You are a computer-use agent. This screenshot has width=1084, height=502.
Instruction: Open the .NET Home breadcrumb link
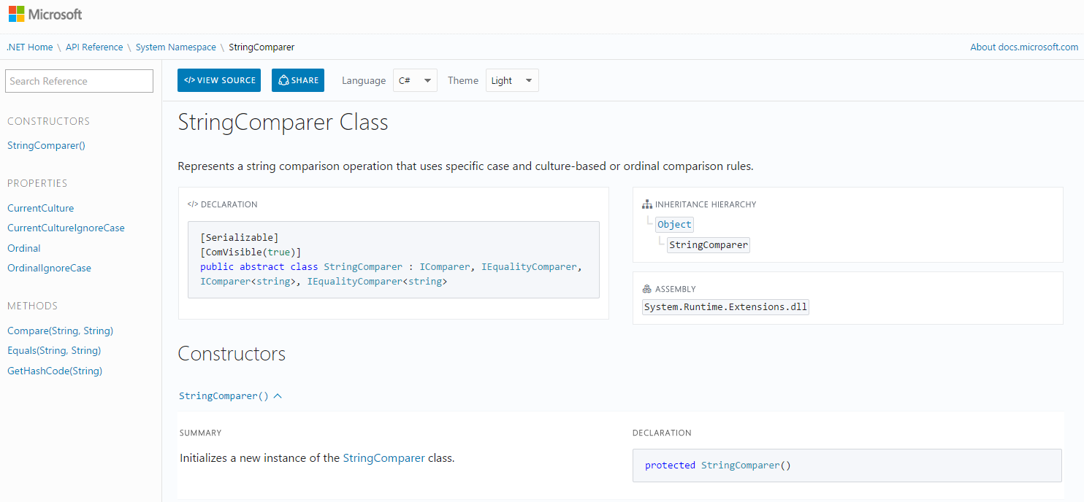tap(30, 47)
